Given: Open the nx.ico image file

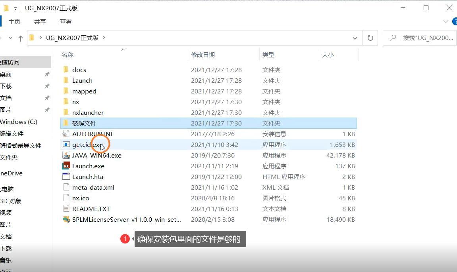Looking at the screenshot, I should click(80, 198).
